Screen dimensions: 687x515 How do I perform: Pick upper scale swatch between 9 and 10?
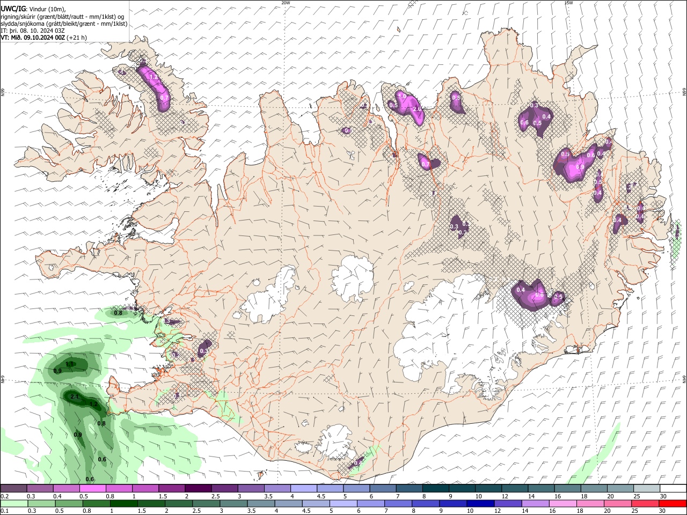coord(462,488)
